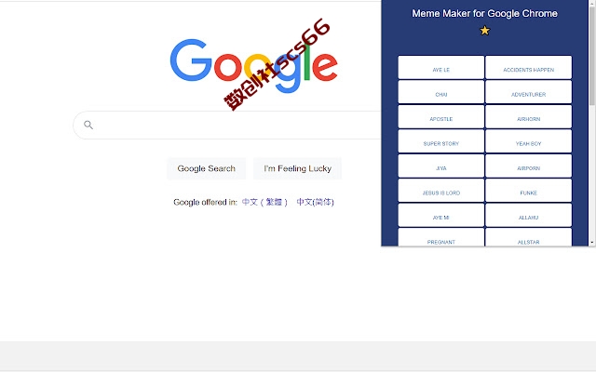Click the YEAH BOY button

528,141
